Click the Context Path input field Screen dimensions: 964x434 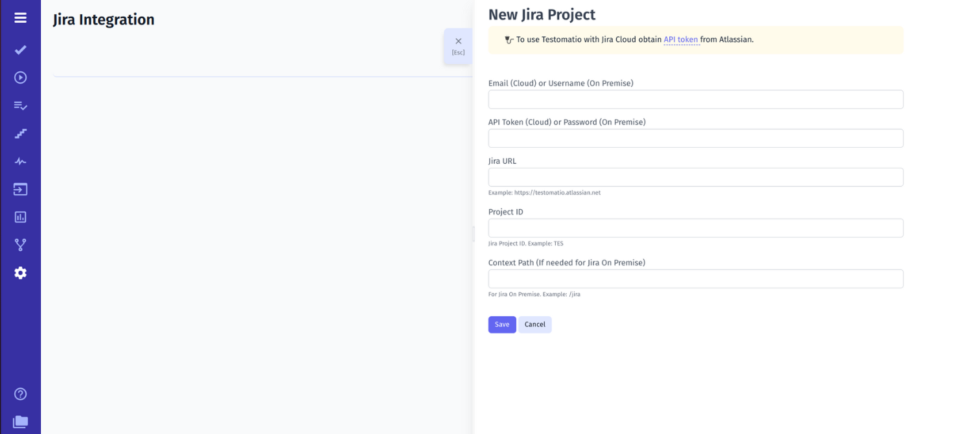[x=695, y=279]
